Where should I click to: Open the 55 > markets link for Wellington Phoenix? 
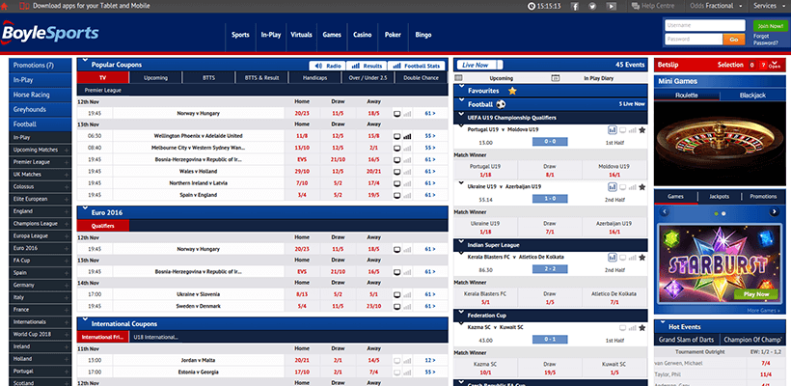pos(430,136)
